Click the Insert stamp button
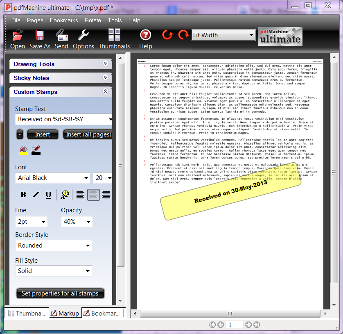343x334 pixels. point(43,134)
